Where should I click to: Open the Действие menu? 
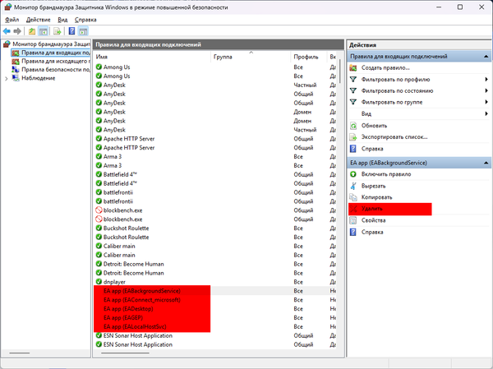pyautogui.click(x=38, y=20)
